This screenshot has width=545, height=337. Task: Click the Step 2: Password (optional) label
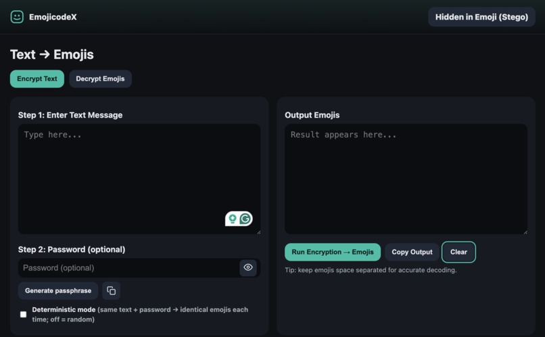tap(72, 249)
